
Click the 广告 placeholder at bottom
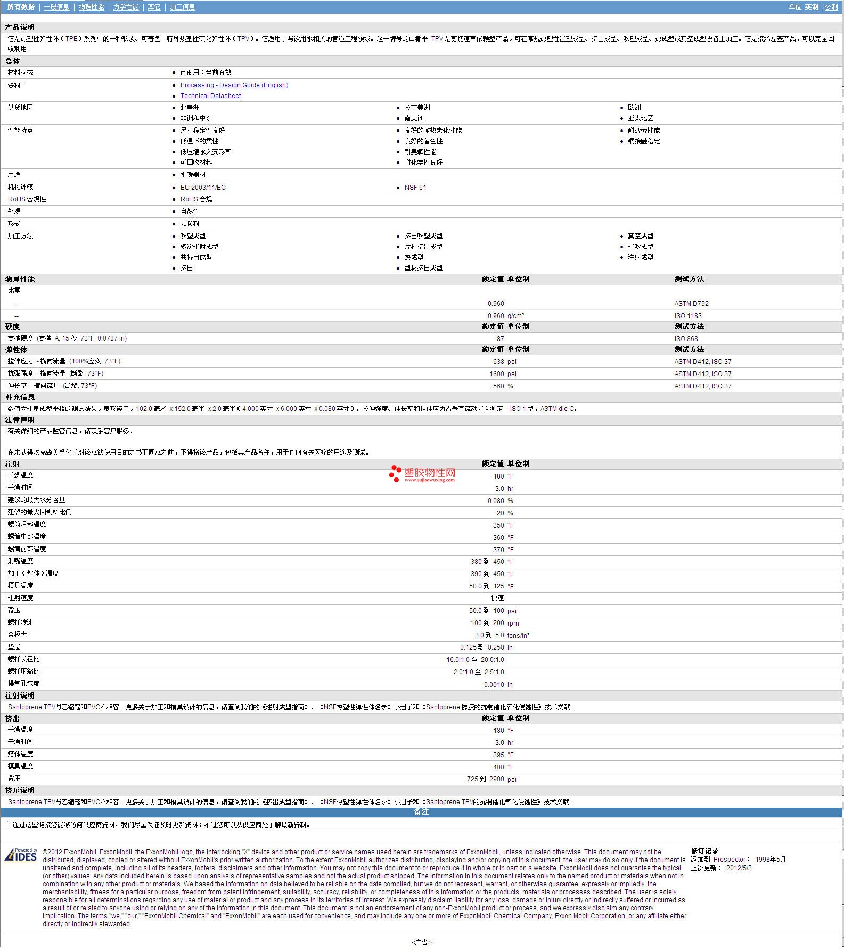coord(421,942)
